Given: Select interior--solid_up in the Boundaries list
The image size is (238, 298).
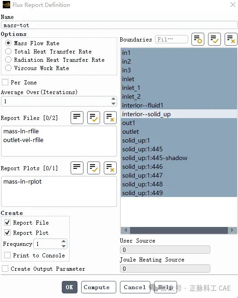Looking at the screenshot, I should pos(178,114).
